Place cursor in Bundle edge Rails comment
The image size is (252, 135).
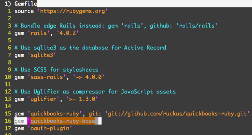(x=116, y=26)
